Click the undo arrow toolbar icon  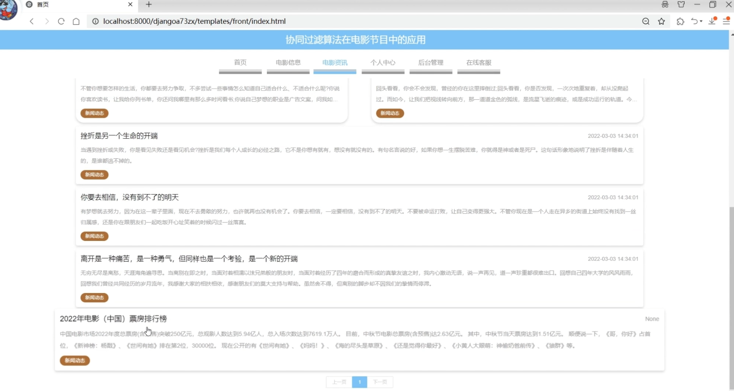pyautogui.click(x=695, y=21)
